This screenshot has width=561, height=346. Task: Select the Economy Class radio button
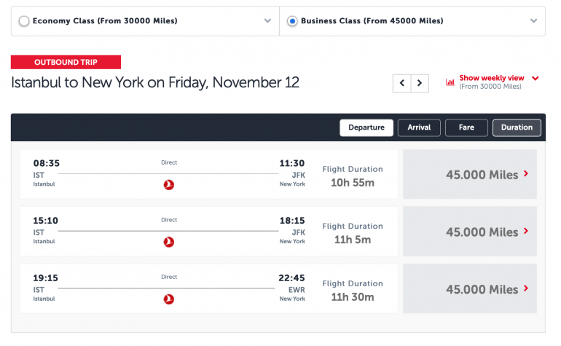pyautogui.click(x=24, y=21)
